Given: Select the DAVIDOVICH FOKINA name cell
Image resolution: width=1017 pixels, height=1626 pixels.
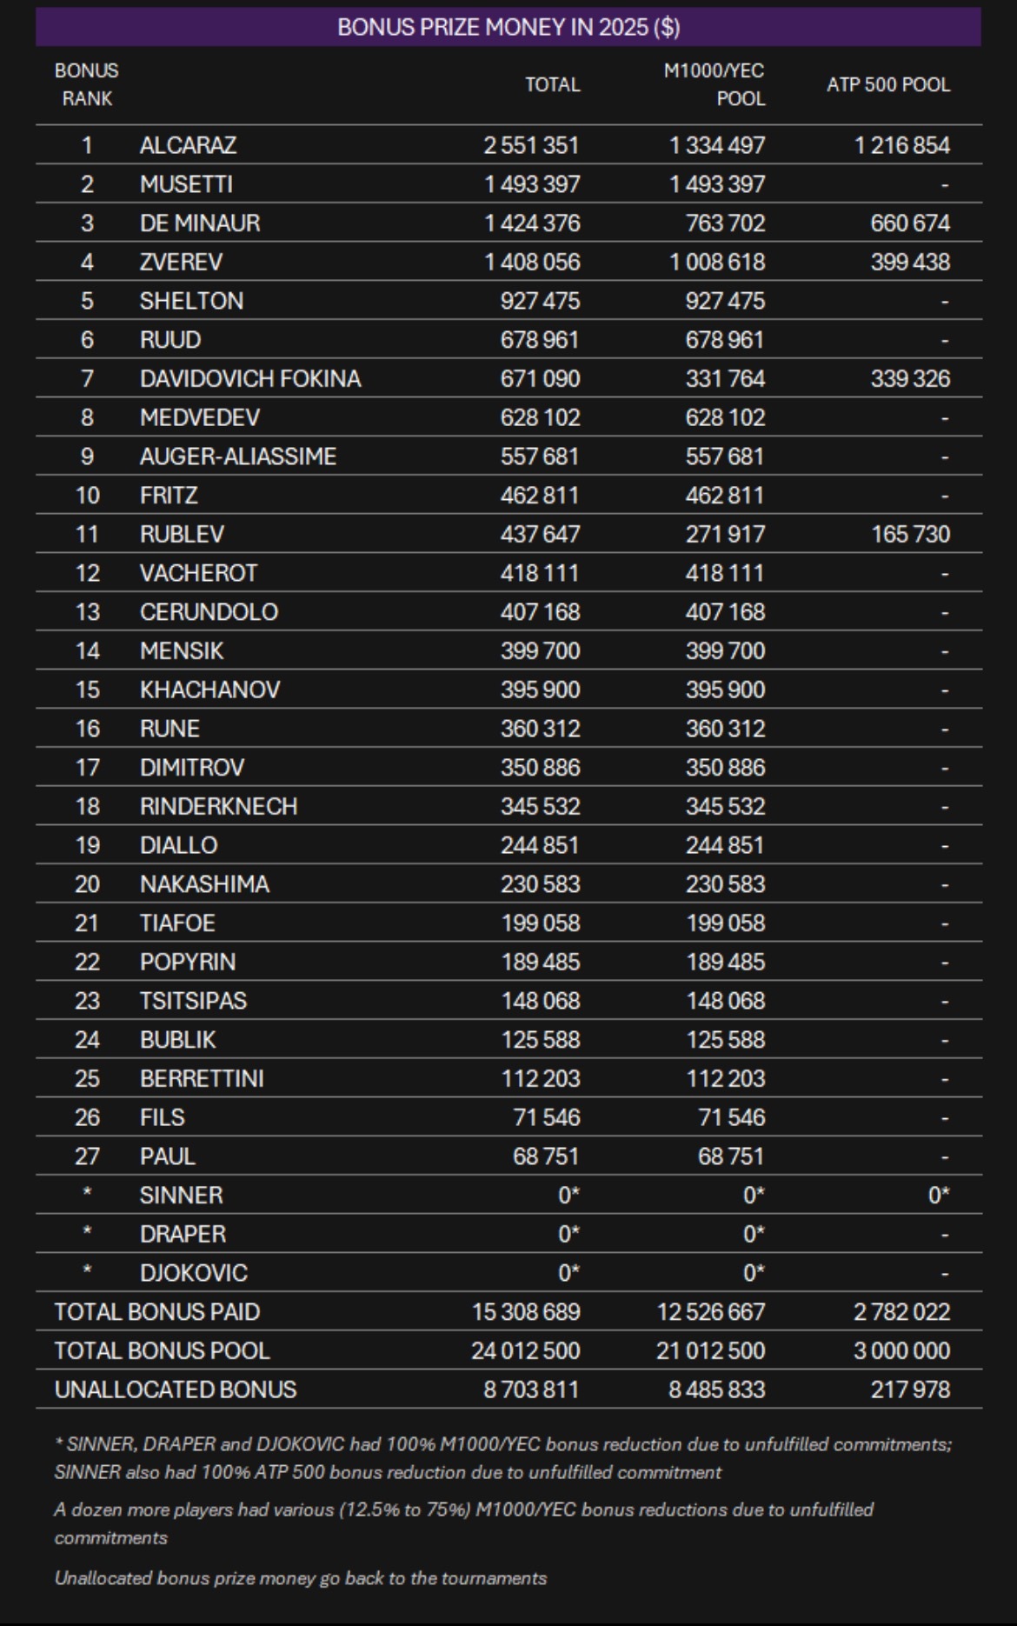Looking at the screenshot, I should pos(250,379).
